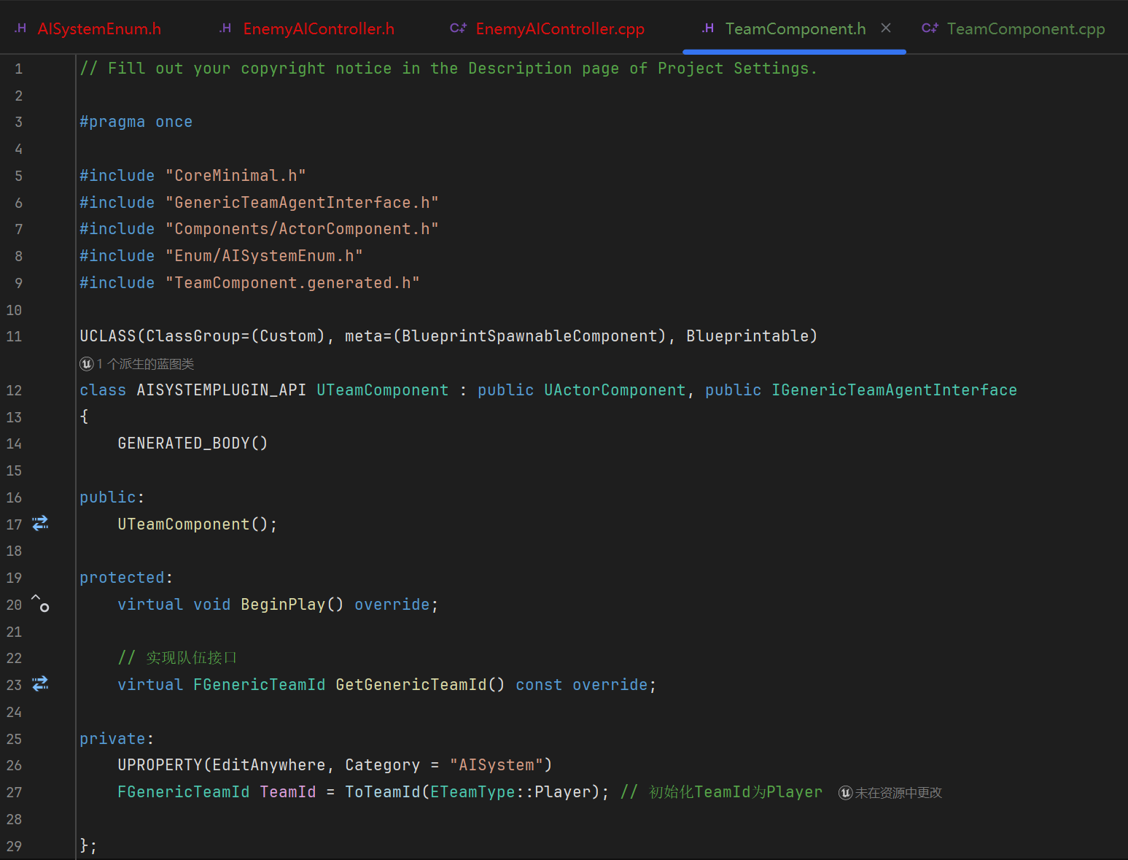Viewport: 1128px width, 860px height.
Task: Open the EnemyAIController.cpp tab
Action: point(560,29)
